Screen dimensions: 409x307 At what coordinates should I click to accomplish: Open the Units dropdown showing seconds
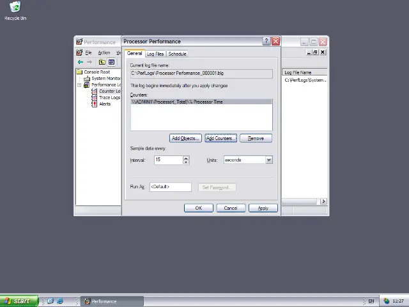pos(268,160)
